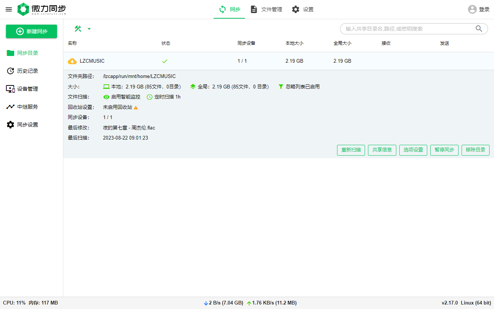Open 设备管理 in sidebar

coord(31,89)
